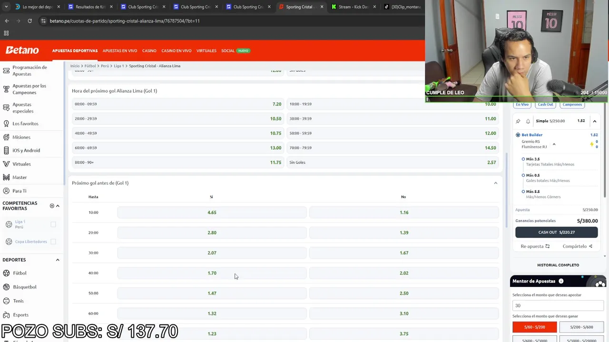The width and height of the screenshot is (609, 342).
Task: Bet No at 2.02 for 40:00
Action: coord(404,273)
